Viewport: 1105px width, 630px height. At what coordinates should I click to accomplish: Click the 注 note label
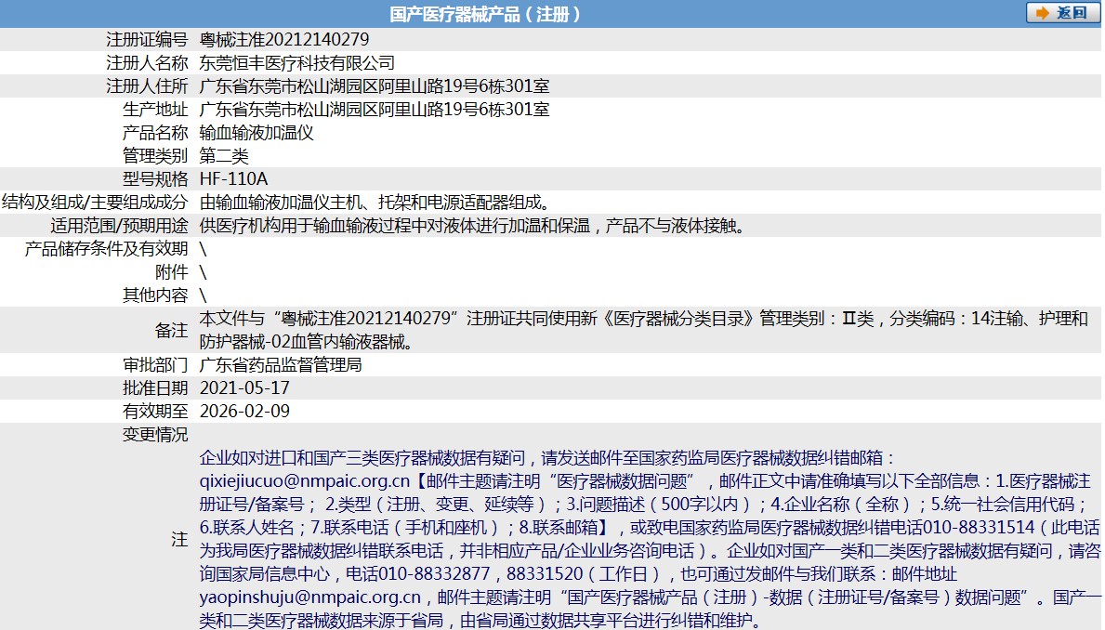pyautogui.click(x=179, y=539)
